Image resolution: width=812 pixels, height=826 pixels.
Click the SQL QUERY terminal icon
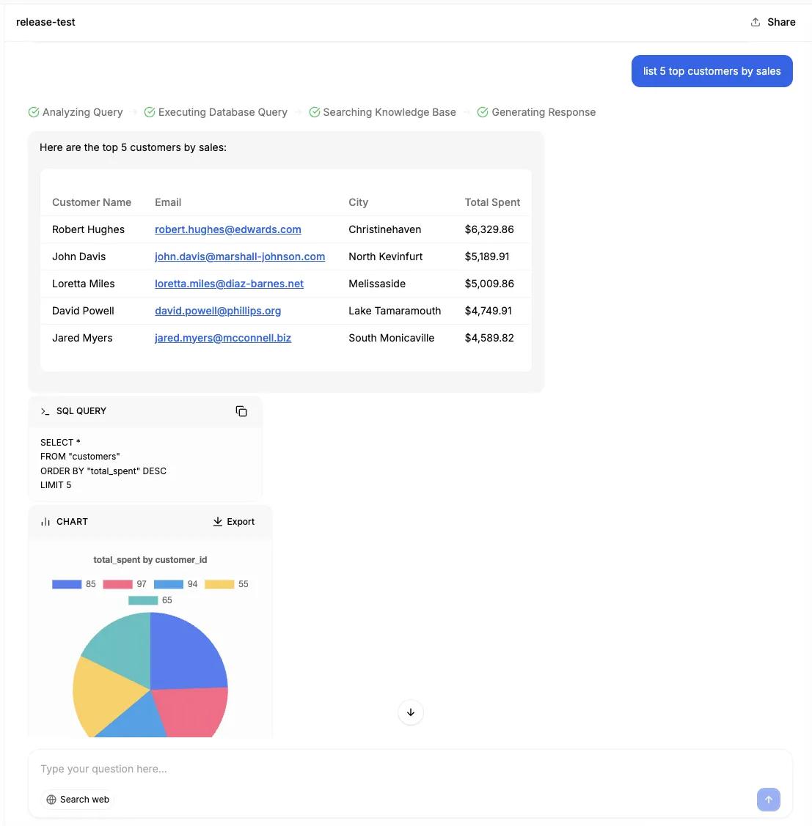pos(45,411)
